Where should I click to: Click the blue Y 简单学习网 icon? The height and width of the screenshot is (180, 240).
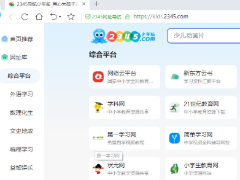(x=174, y=138)
